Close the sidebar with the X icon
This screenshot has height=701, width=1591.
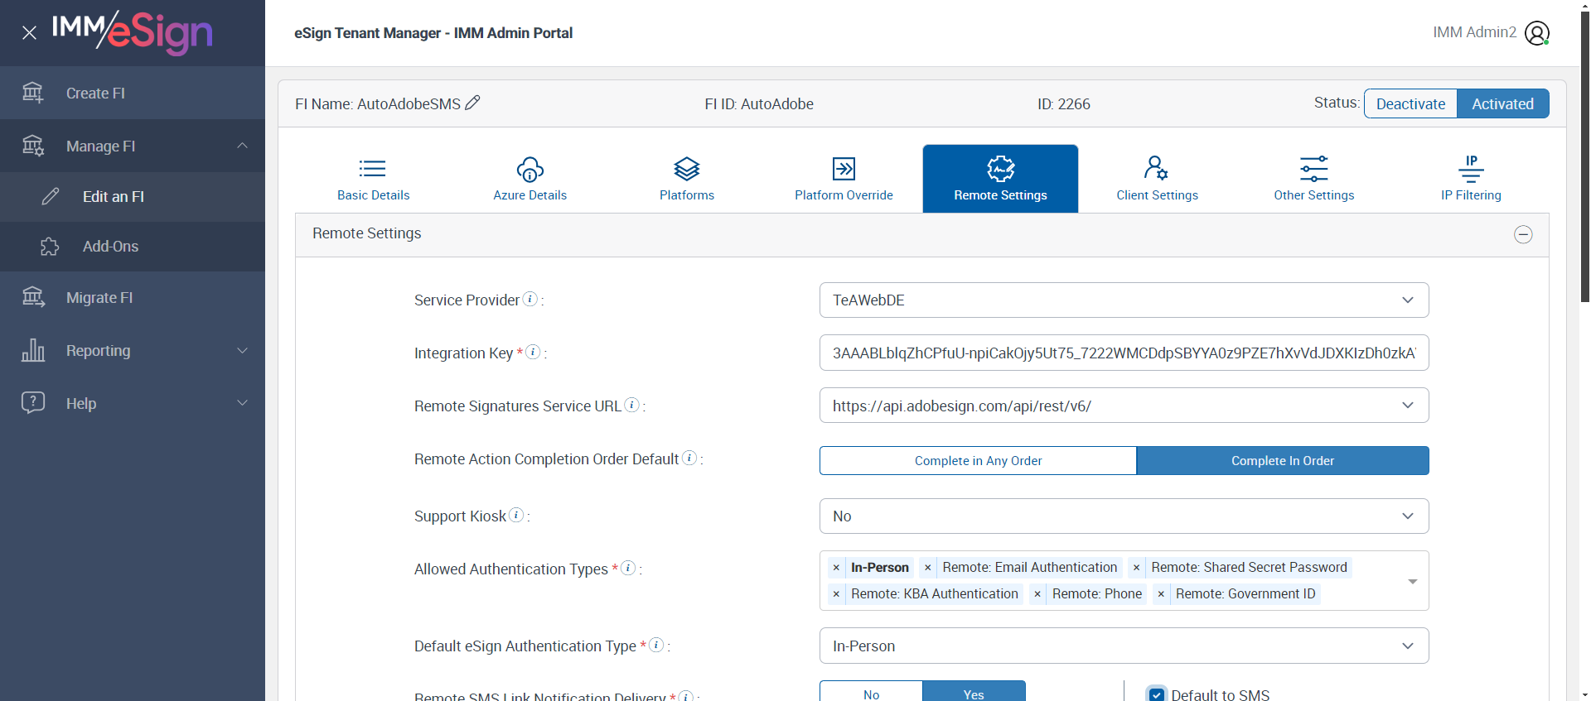(x=29, y=33)
